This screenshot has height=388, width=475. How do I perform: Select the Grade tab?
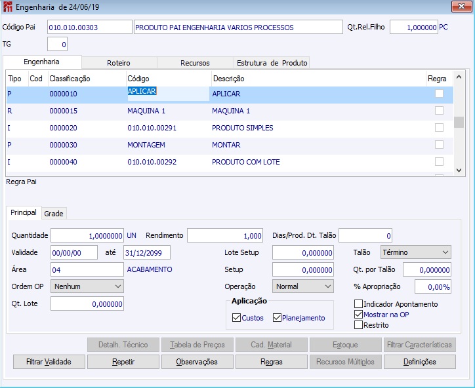[x=54, y=214]
